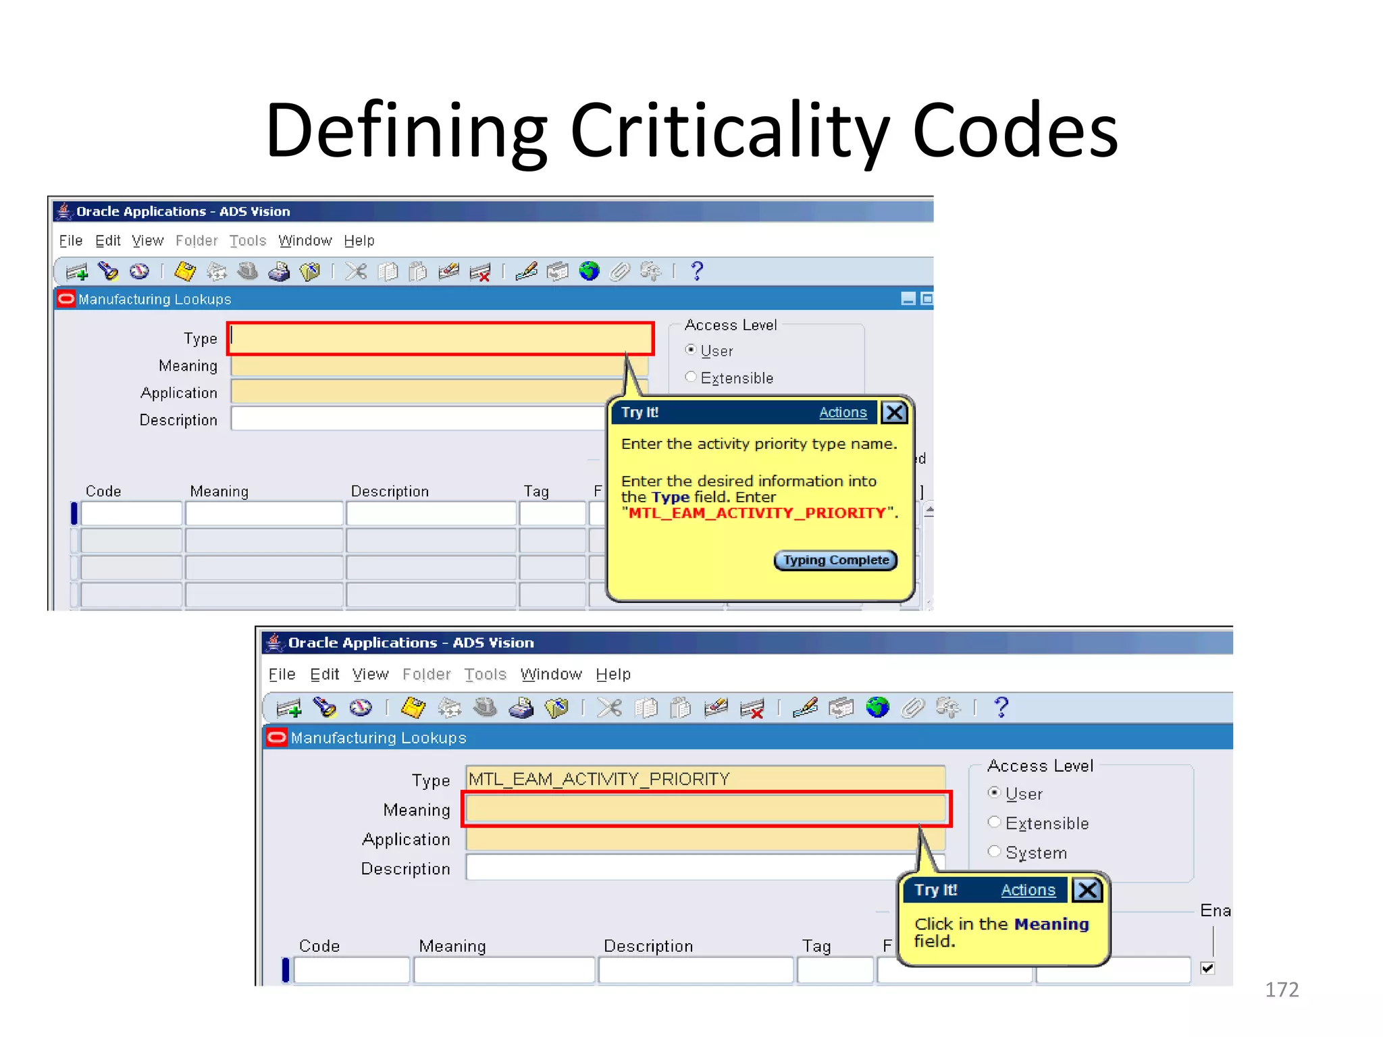Open Edit menu in bottom window
The width and height of the screenshot is (1383, 1037).
click(325, 674)
